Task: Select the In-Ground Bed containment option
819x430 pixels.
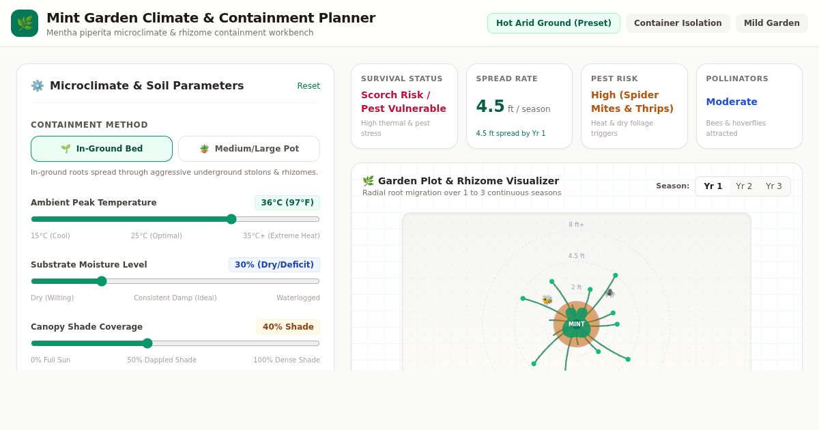Action: coord(102,149)
